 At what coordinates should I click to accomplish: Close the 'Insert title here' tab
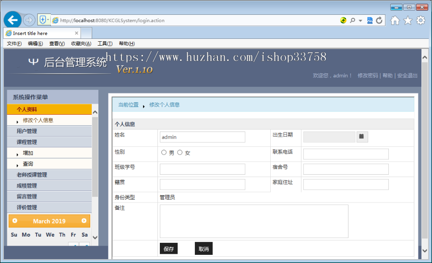77,33
